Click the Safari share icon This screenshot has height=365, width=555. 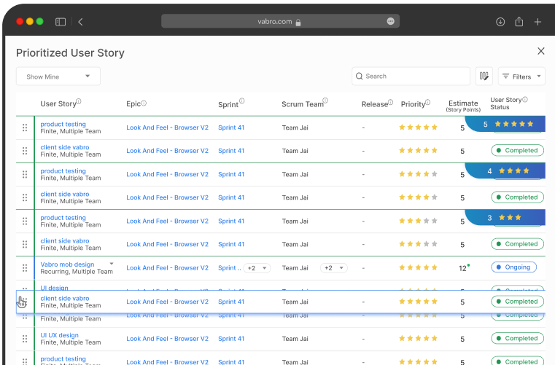[519, 22]
